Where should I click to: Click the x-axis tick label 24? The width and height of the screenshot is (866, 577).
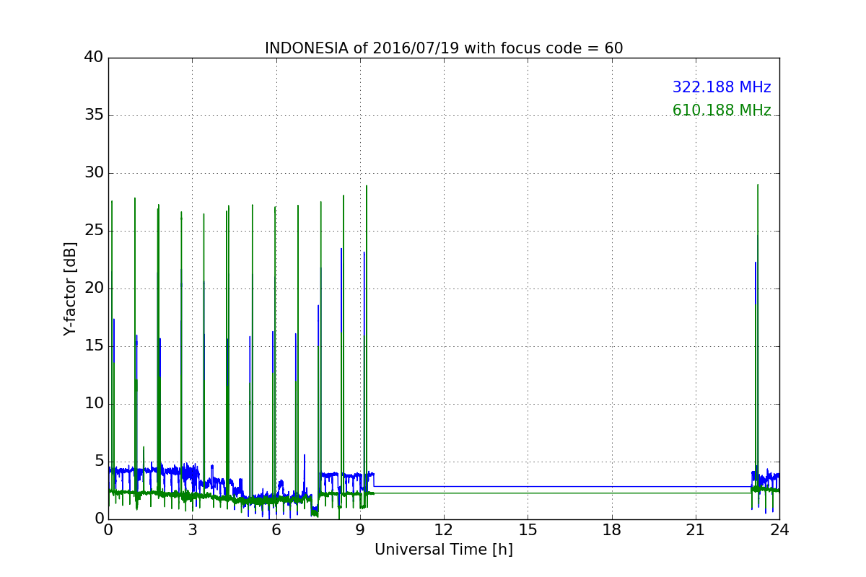(x=779, y=530)
